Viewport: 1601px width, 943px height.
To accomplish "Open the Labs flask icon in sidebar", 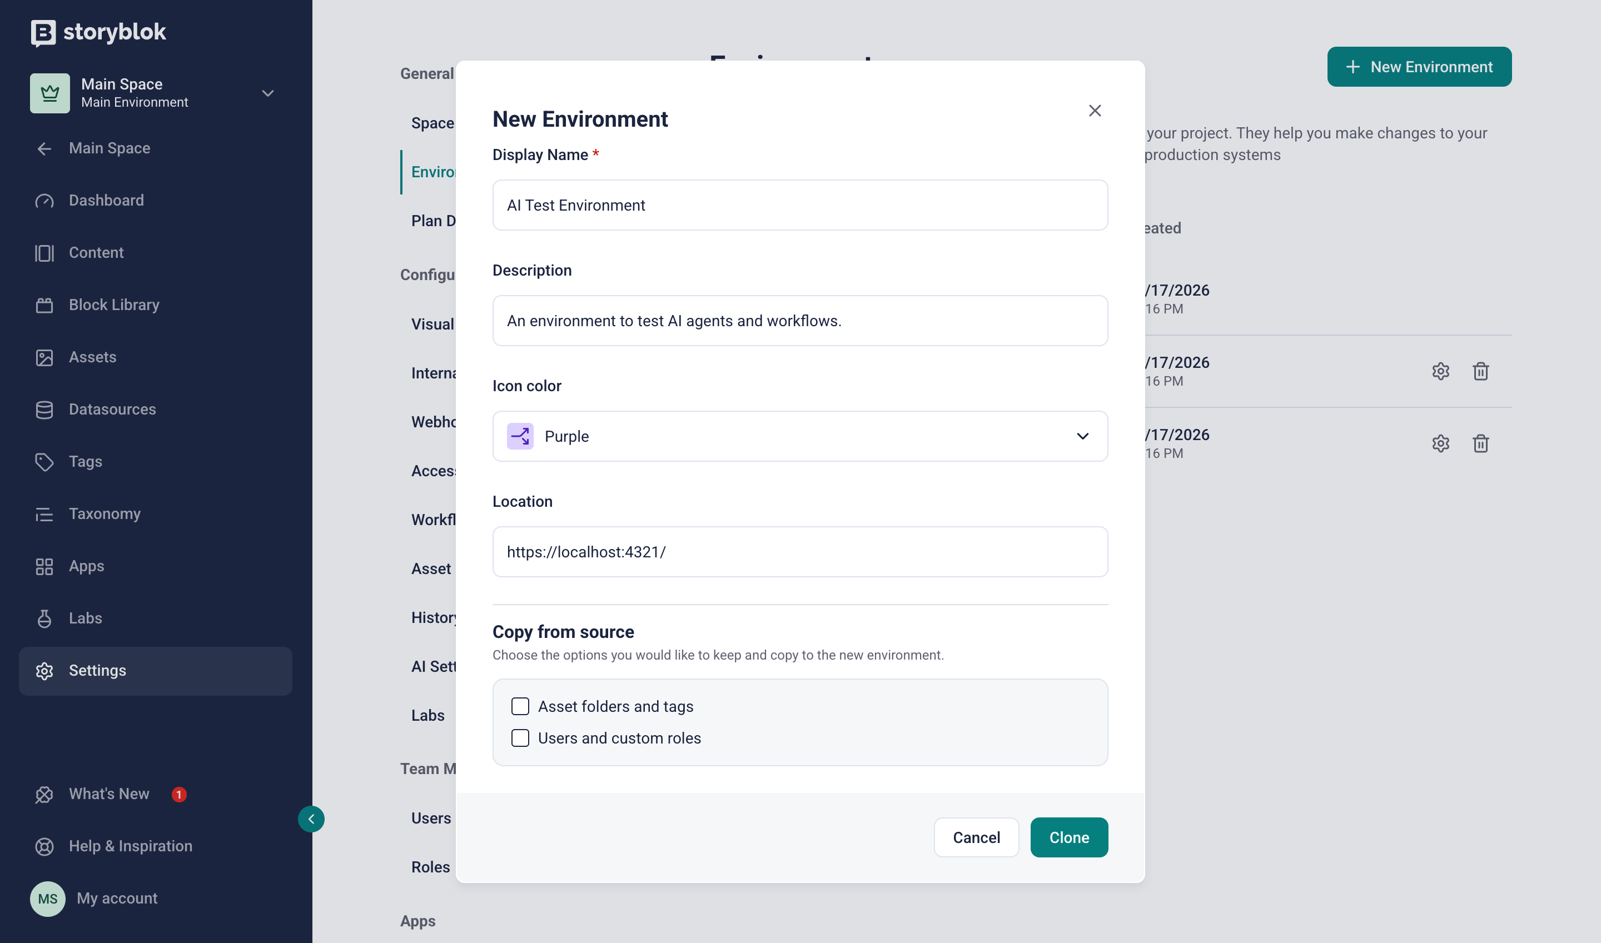I will tap(44, 618).
